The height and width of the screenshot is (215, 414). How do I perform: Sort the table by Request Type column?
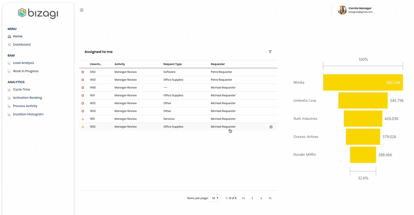click(172, 64)
